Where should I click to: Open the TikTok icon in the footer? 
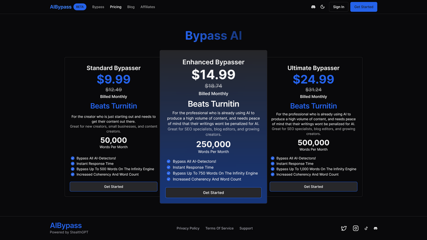click(366, 228)
